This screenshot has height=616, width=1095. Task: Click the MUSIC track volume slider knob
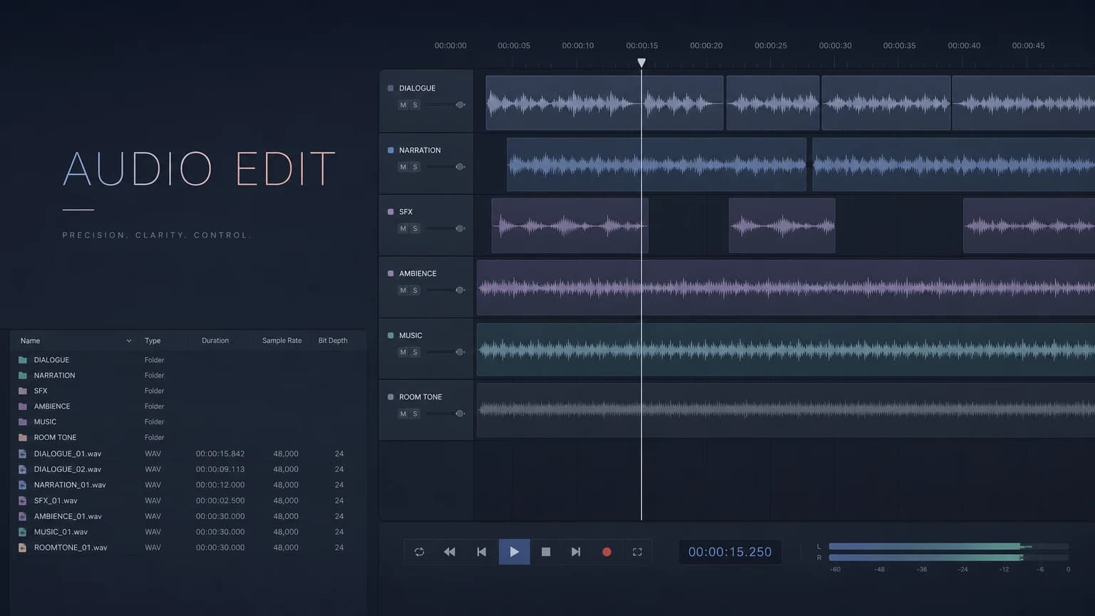(x=460, y=352)
